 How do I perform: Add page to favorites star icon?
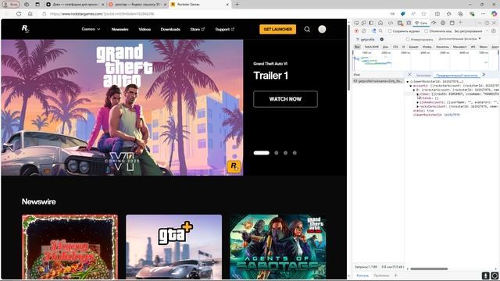(423, 14)
